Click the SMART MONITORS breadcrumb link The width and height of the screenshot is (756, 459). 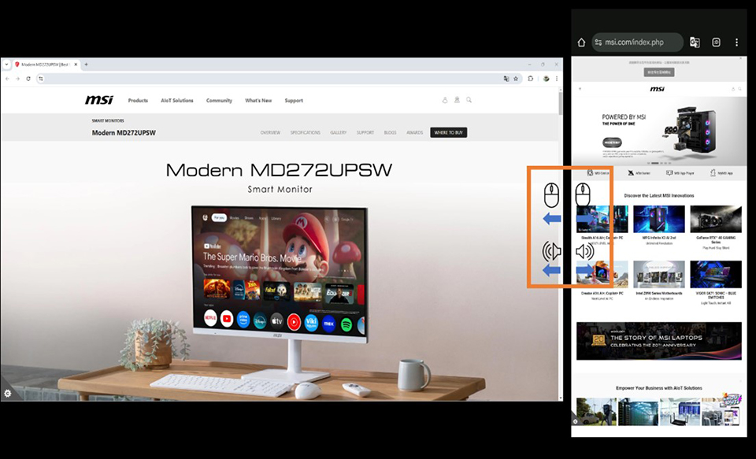click(x=108, y=120)
